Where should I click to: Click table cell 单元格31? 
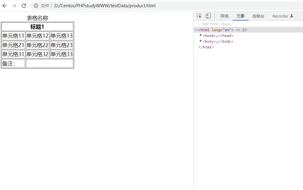click(13, 54)
